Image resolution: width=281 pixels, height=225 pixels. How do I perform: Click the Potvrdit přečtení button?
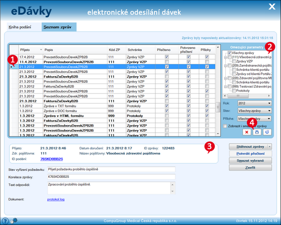[250, 154]
